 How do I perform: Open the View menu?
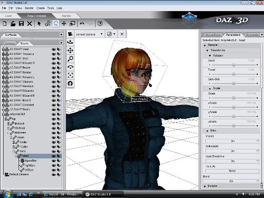coord(19,8)
